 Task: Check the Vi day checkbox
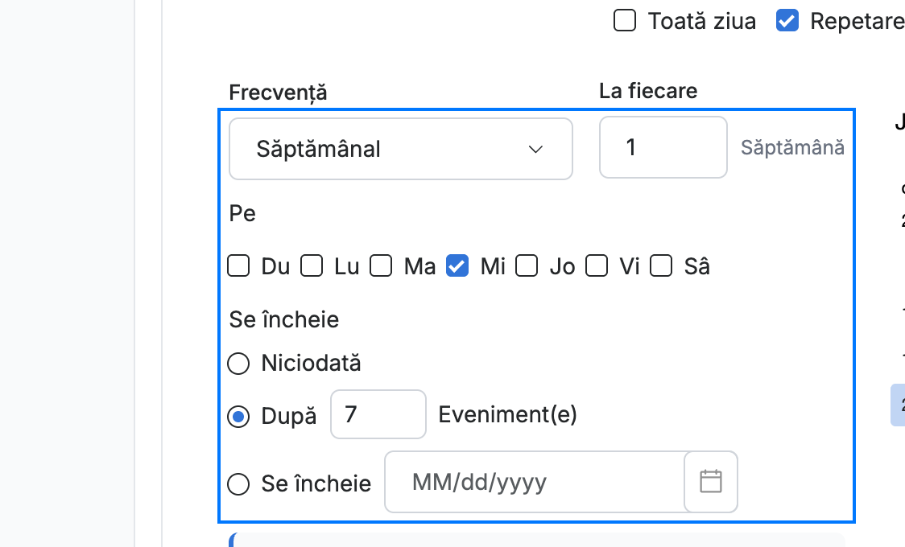tap(596, 266)
